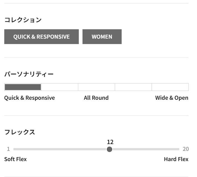Screen dimensions: 197x177
Task: Select the Soft Flex label
Action: click(16, 159)
